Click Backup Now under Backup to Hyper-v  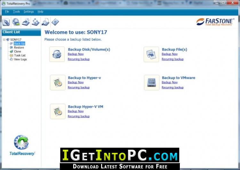(76, 82)
